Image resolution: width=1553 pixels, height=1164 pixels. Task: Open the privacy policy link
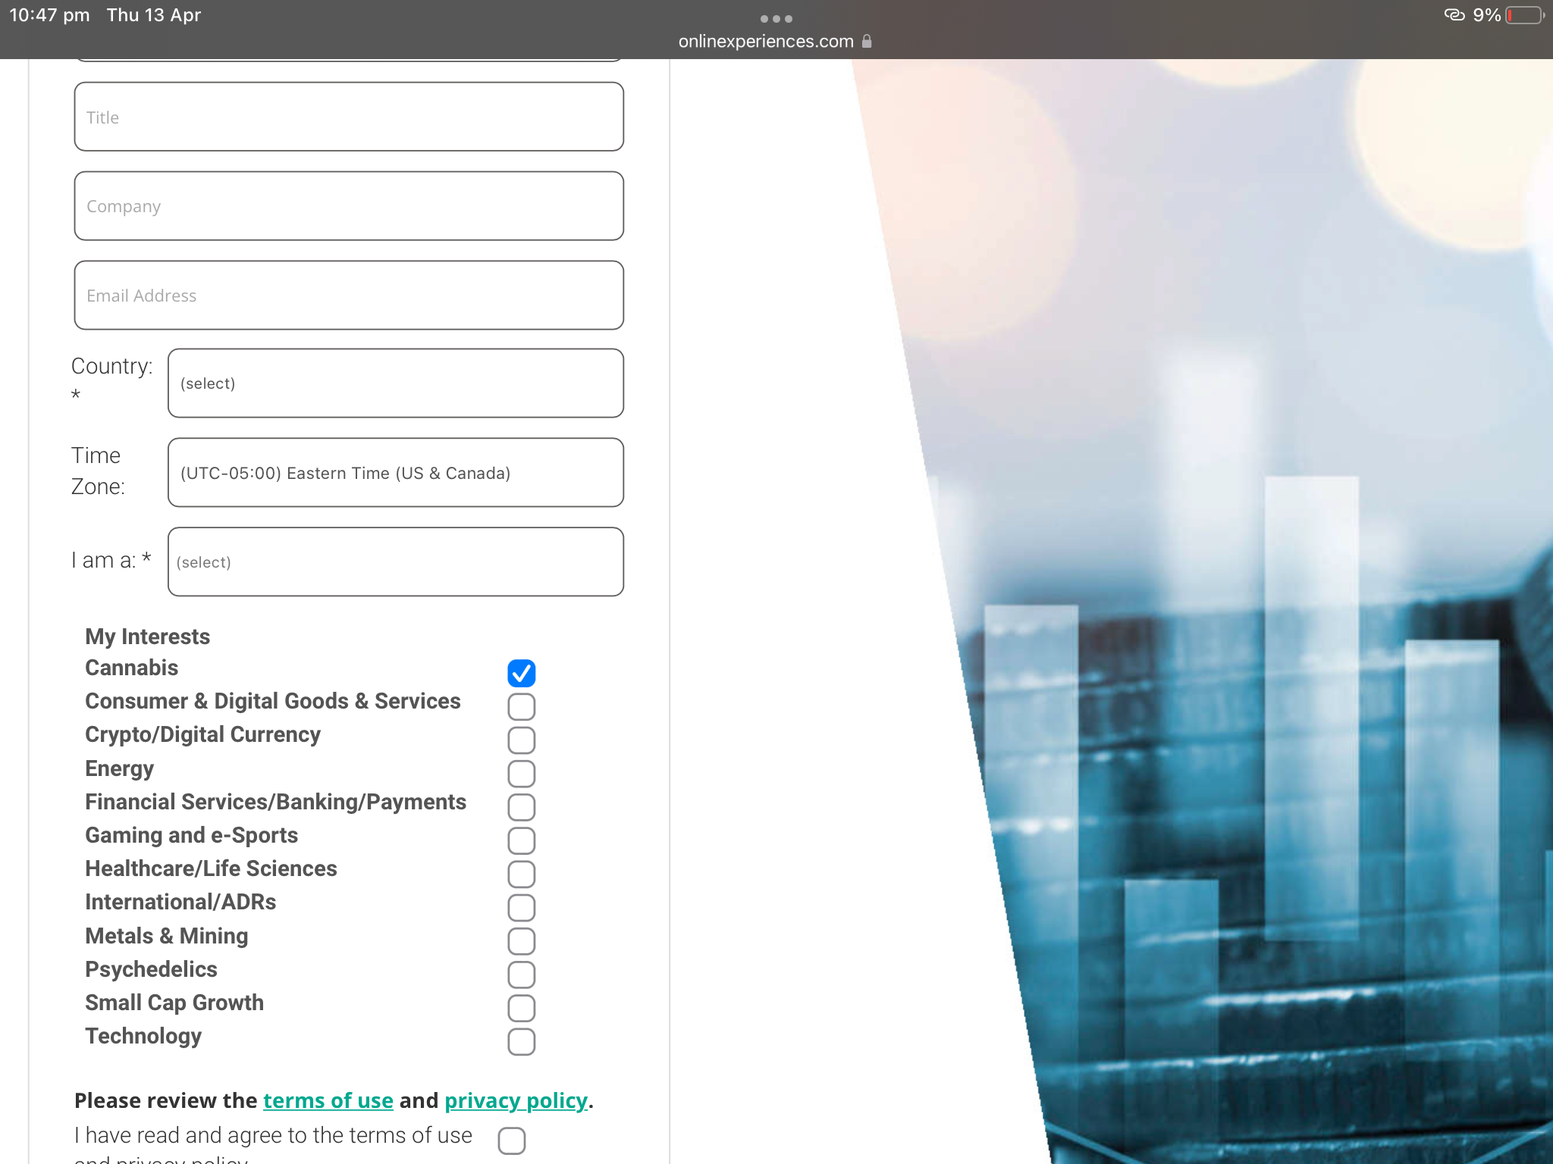coord(516,1100)
